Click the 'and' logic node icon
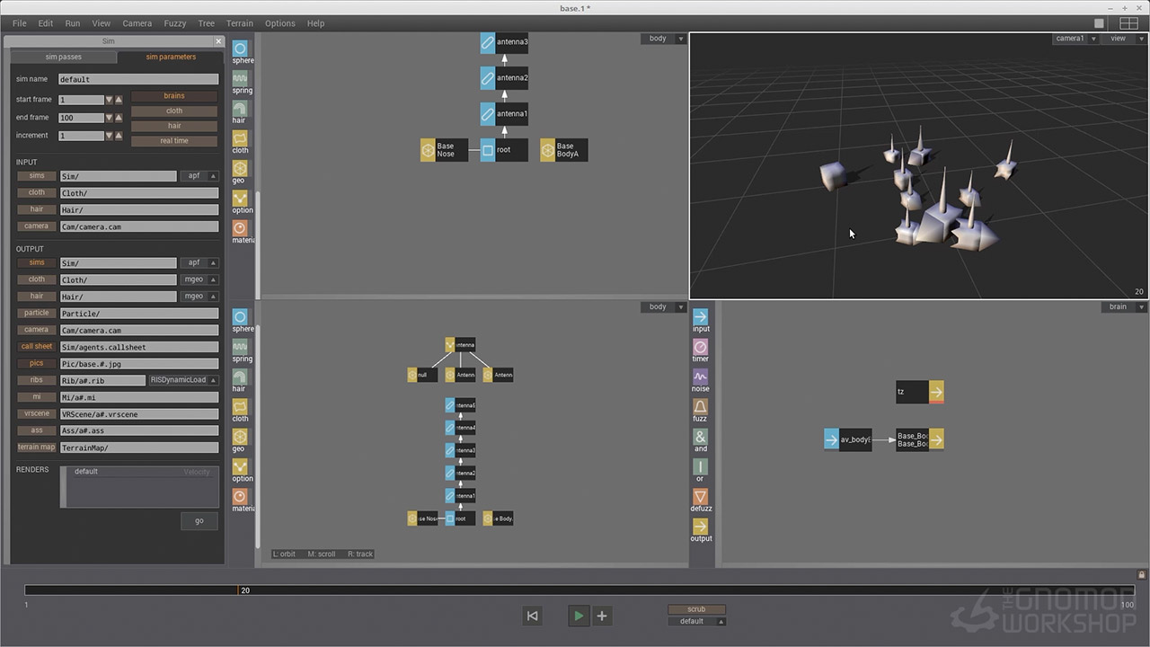The image size is (1150, 647). (700, 437)
